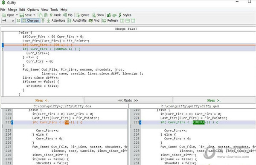Click the Refresh toolbar button
Viewport: 256px width, 165px height.
pyautogui.click(x=110, y=20)
